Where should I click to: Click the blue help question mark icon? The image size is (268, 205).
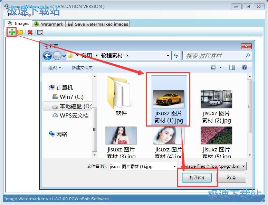click(245, 67)
